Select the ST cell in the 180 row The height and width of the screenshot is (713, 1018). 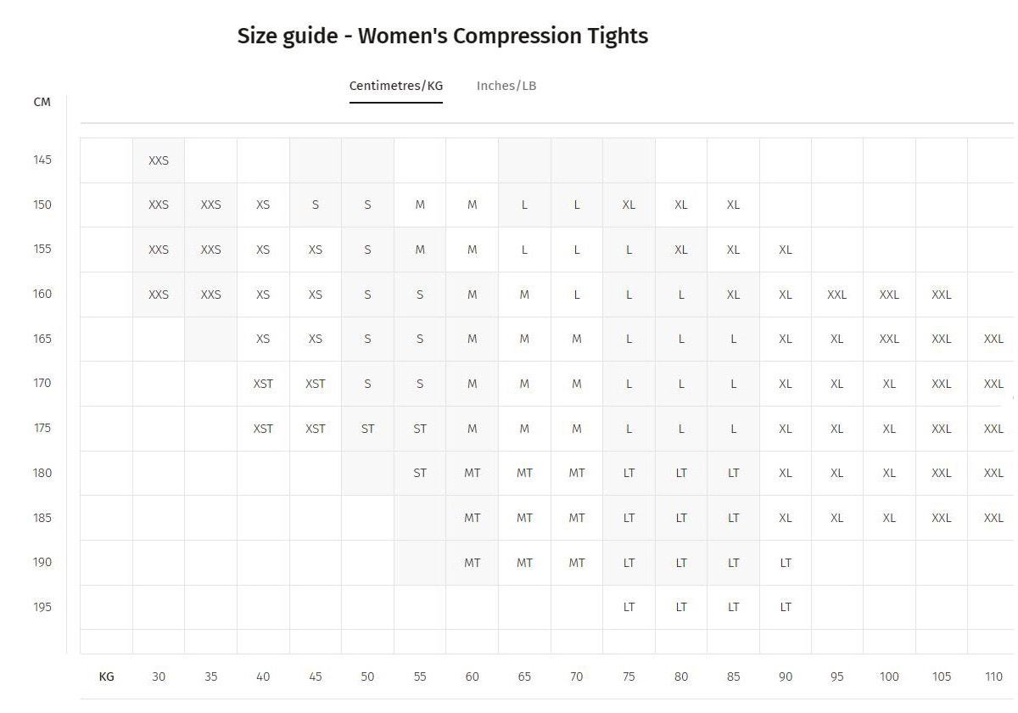pos(420,473)
